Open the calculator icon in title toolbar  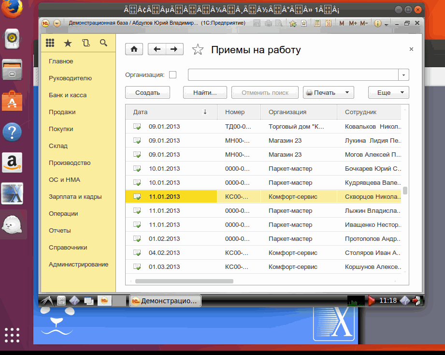(317, 23)
